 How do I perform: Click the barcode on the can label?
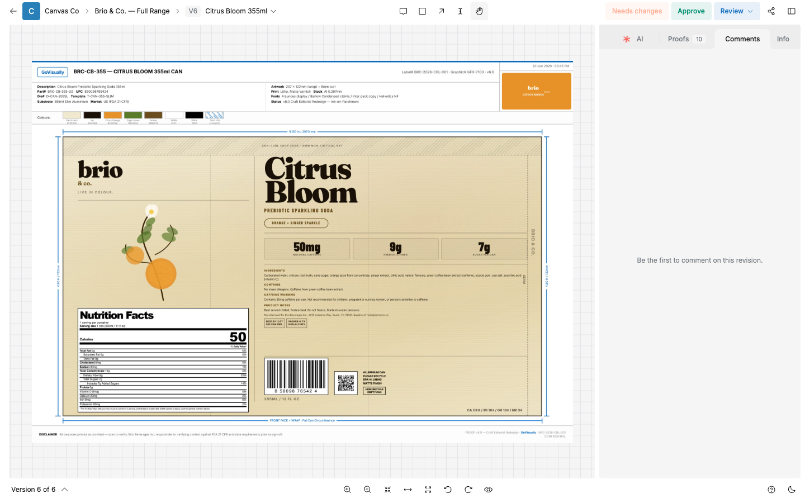point(296,376)
